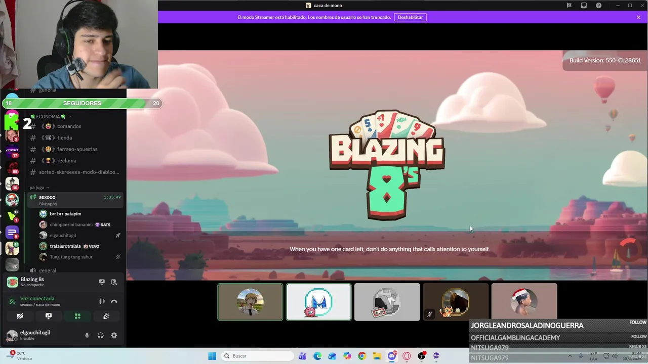Open server icon with badge 10
648x364 pixels.
click(12, 183)
